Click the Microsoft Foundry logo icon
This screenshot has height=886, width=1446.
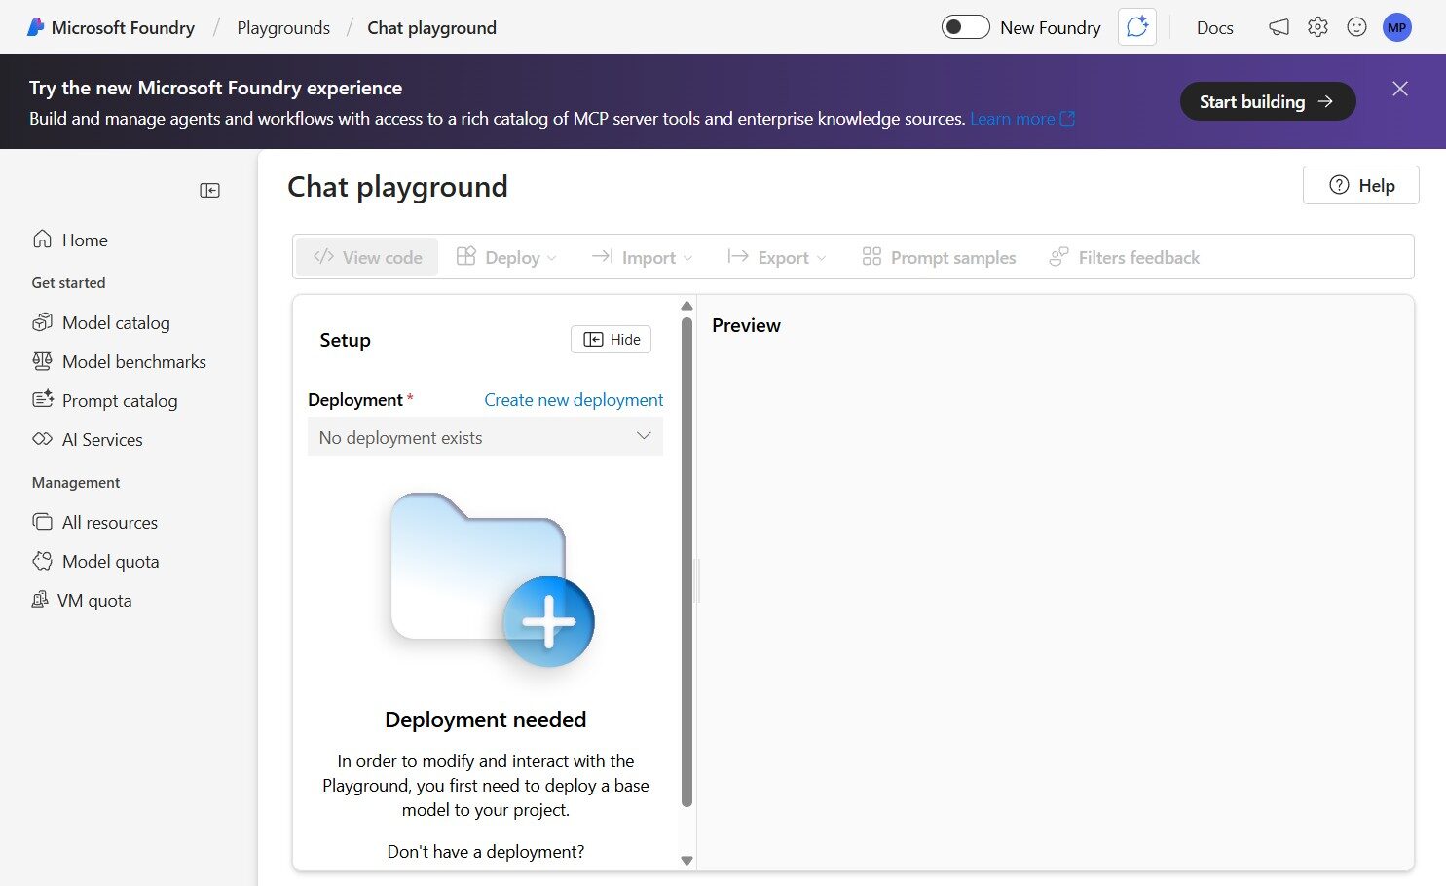coord(36,27)
